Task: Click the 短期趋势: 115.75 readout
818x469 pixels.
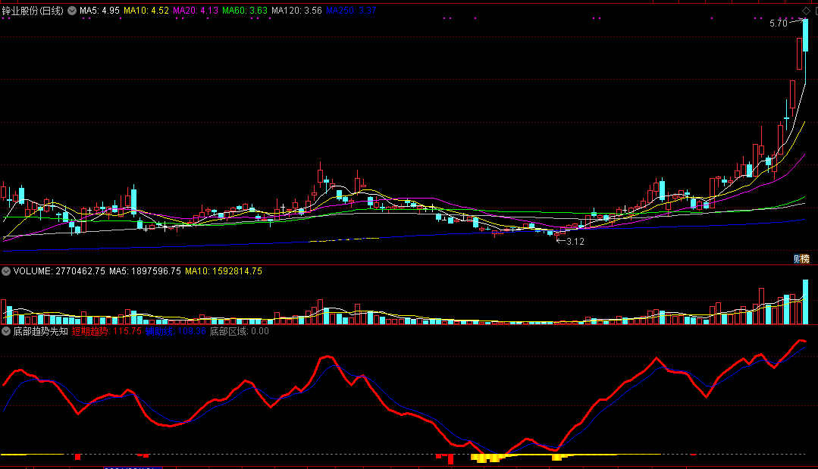Action: [107, 331]
